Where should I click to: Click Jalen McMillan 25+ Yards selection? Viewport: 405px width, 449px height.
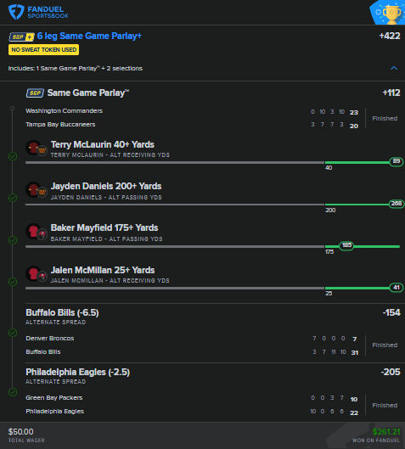pos(103,270)
